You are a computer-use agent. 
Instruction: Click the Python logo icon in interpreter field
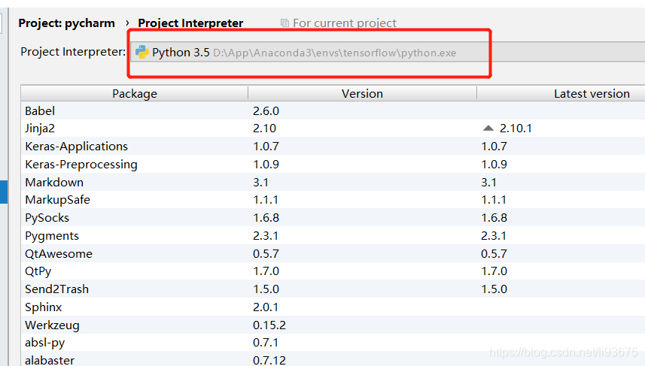tap(142, 52)
